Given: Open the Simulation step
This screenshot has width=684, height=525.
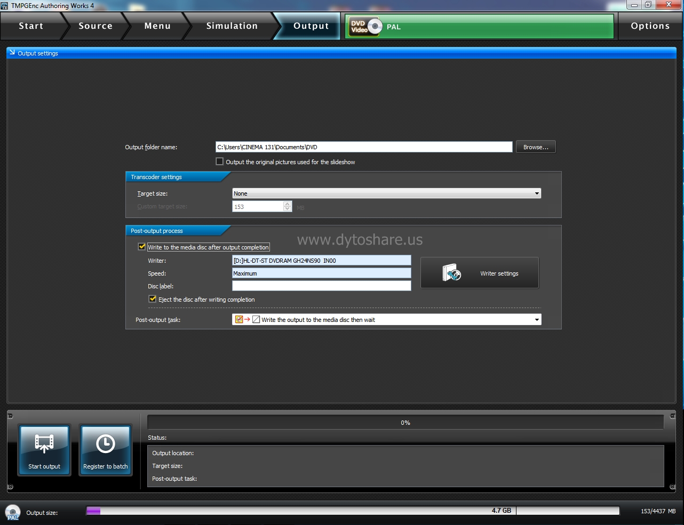Looking at the screenshot, I should pos(232,26).
